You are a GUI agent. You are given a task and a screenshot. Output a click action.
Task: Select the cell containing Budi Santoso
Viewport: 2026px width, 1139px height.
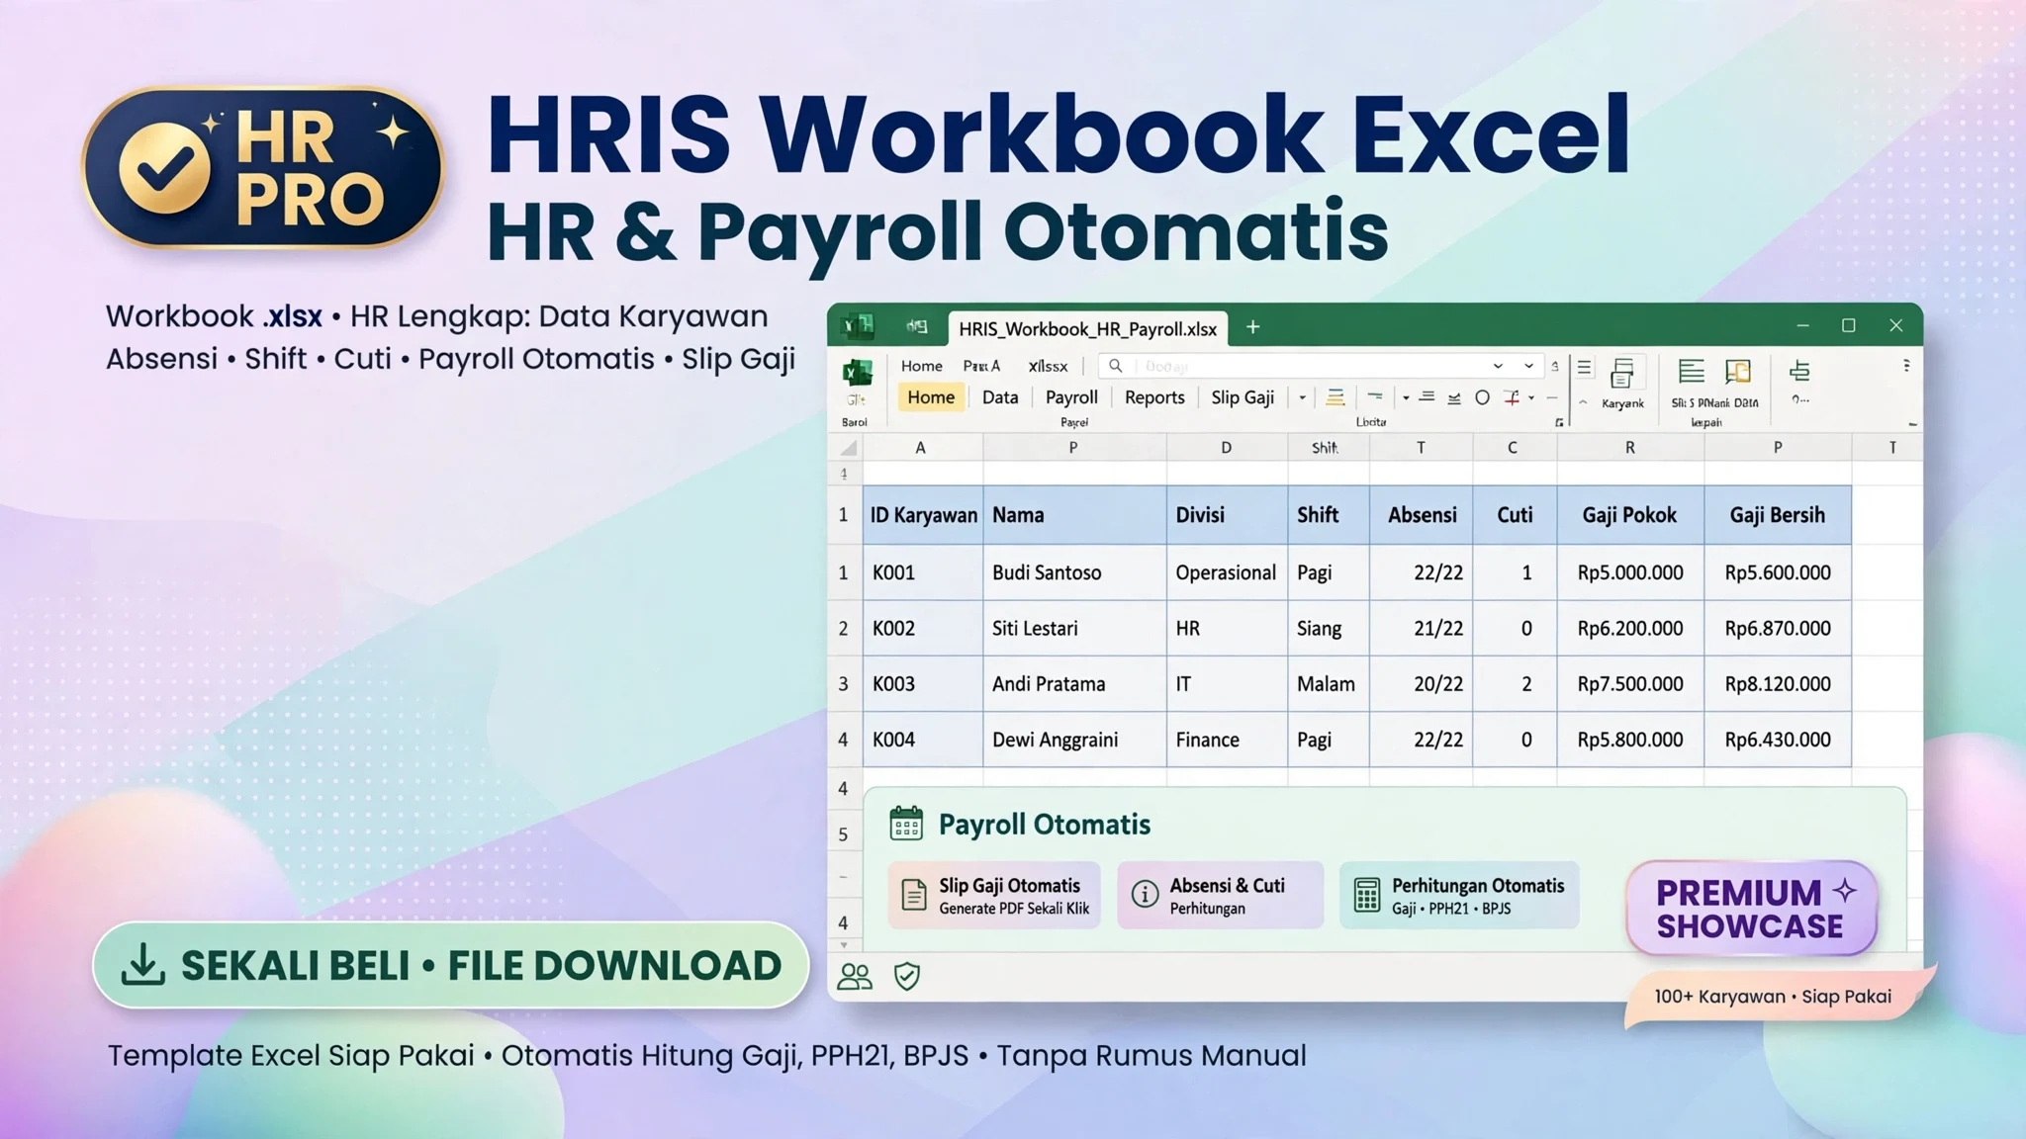point(1074,572)
